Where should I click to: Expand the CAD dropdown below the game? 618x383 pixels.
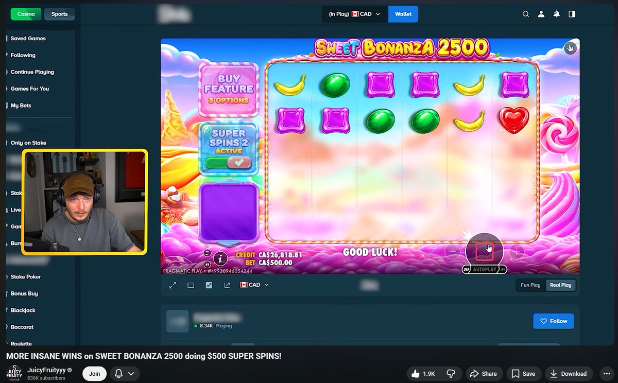254,285
